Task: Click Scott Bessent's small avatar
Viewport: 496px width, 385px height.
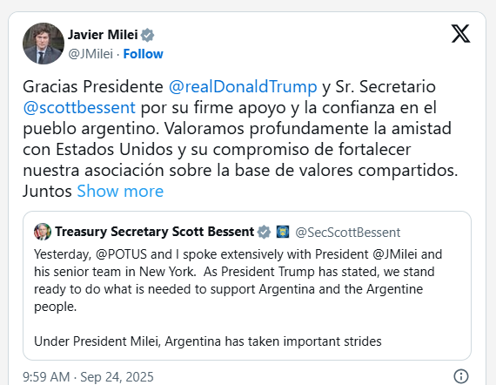Action: (43, 232)
